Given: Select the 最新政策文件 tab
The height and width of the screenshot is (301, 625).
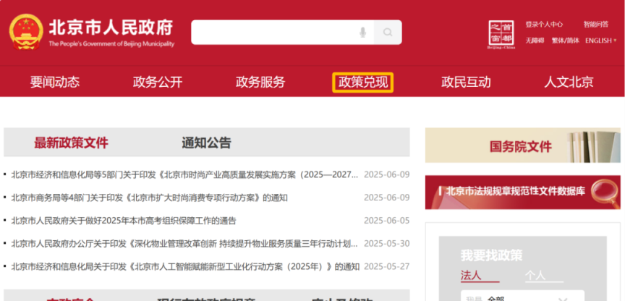Looking at the screenshot, I should (x=71, y=143).
